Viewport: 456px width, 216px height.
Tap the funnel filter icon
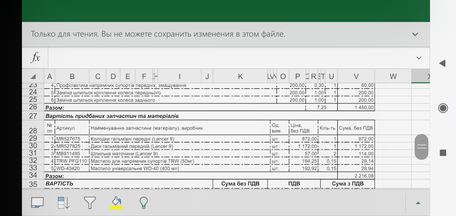90,202
